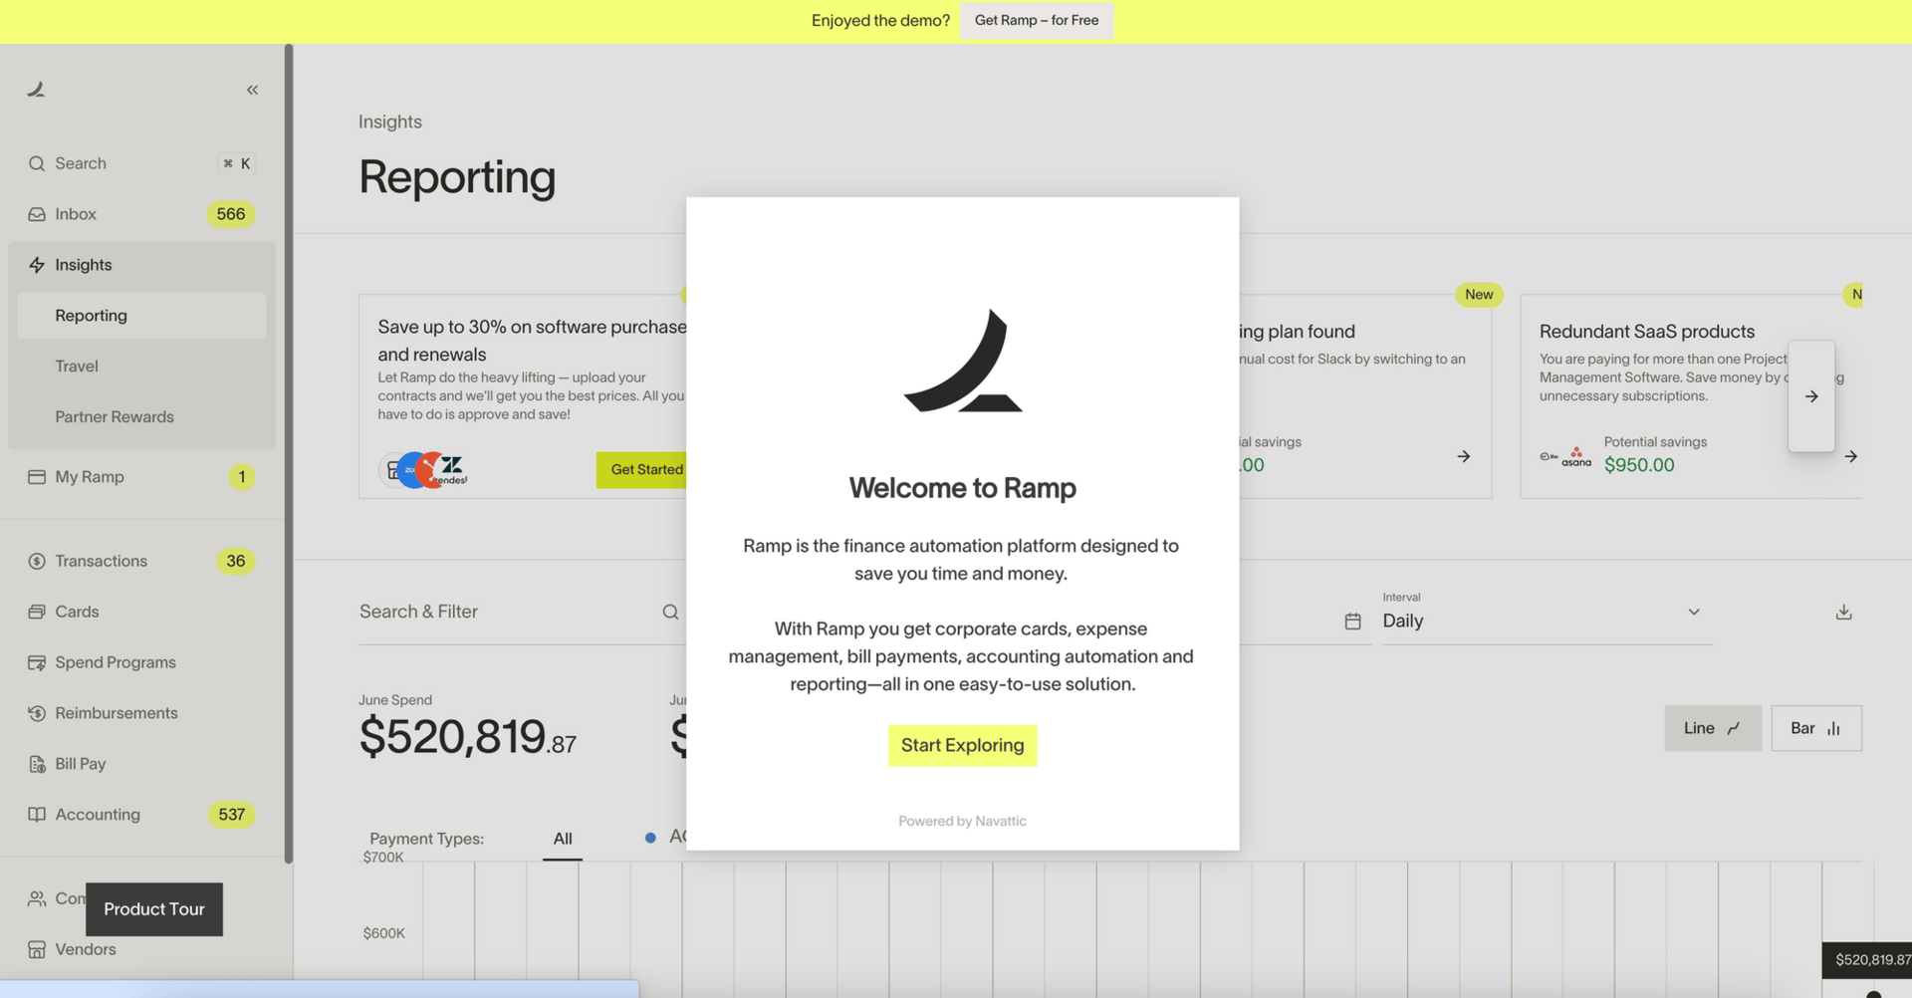Open Bill Pay
The width and height of the screenshot is (1912, 998).
[141, 764]
